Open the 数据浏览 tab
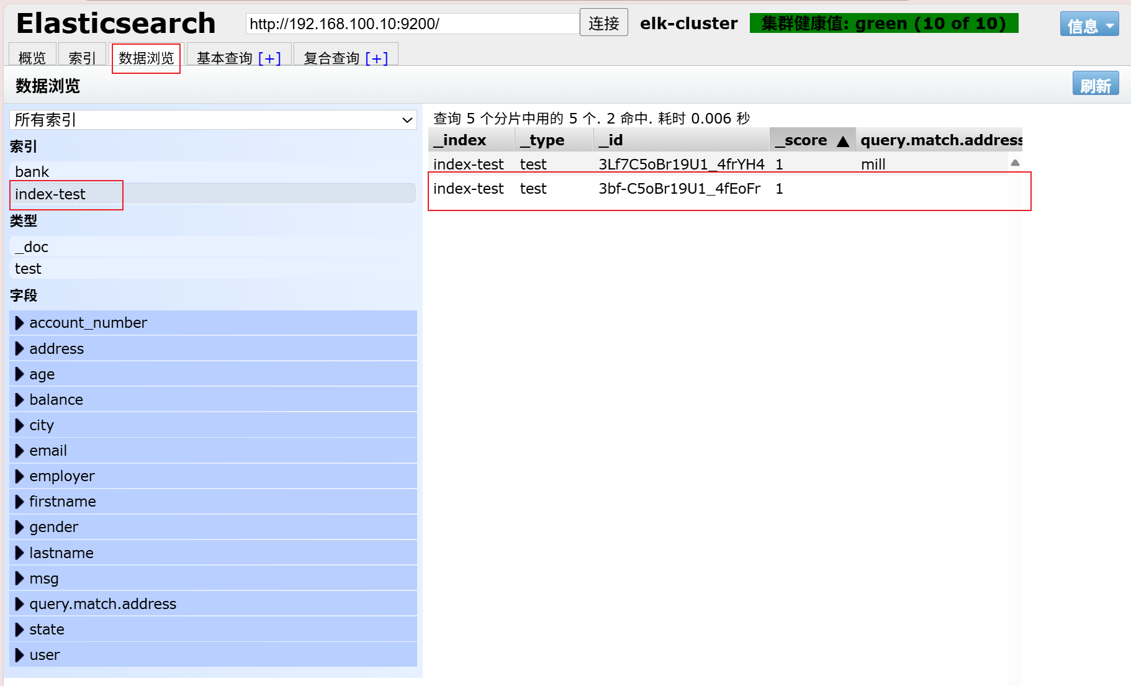1131x686 pixels. pos(146,57)
